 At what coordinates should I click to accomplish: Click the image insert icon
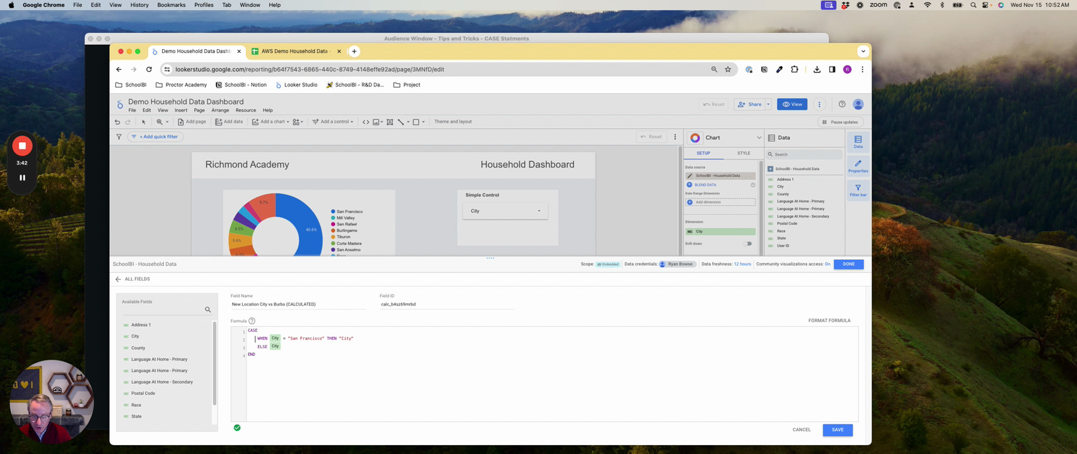(x=376, y=122)
